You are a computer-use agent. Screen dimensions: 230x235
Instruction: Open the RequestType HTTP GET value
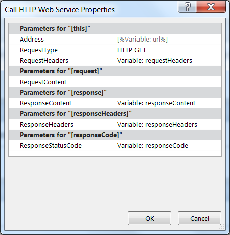169,50
